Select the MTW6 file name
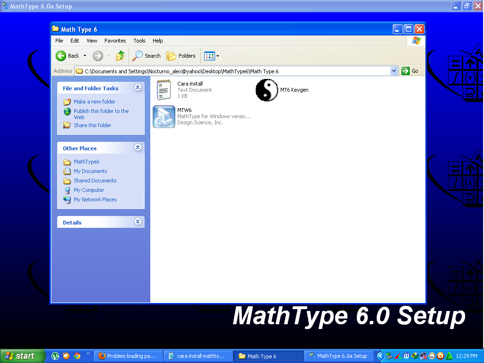Image resolution: width=484 pixels, height=363 pixels. tap(184, 110)
